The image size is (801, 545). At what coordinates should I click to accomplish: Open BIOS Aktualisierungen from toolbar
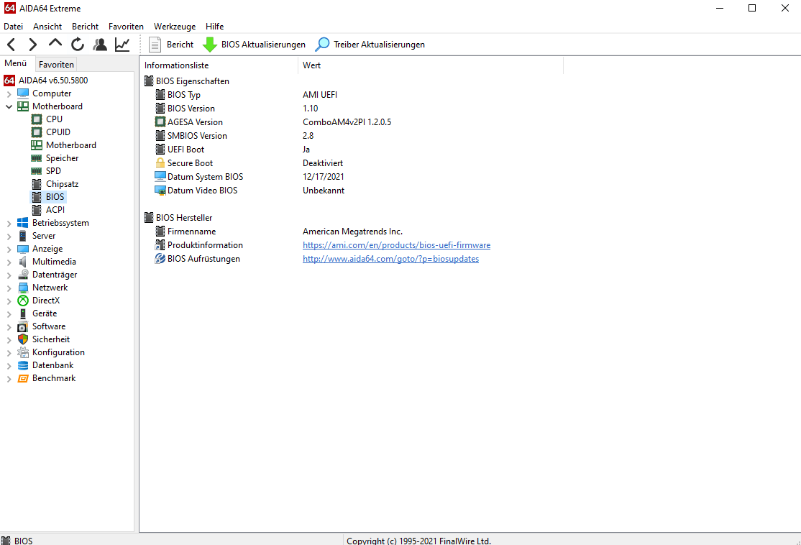[254, 45]
